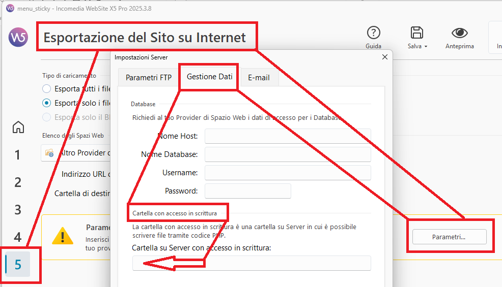Select step 1 in the sidebar
502x287 pixels.
[18, 155]
